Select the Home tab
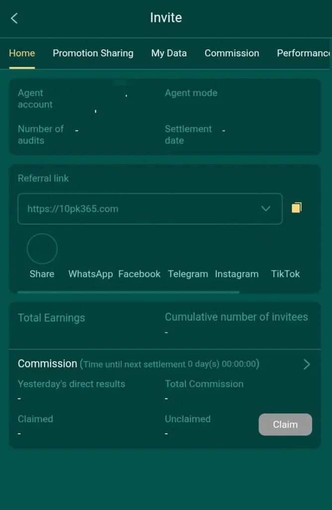Image resolution: width=332 pixels, height=510 pixels. [x=22, y=53]
